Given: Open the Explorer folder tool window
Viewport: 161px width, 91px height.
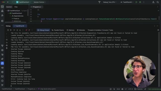Looking at the screenshot, I should pos(2,7).
